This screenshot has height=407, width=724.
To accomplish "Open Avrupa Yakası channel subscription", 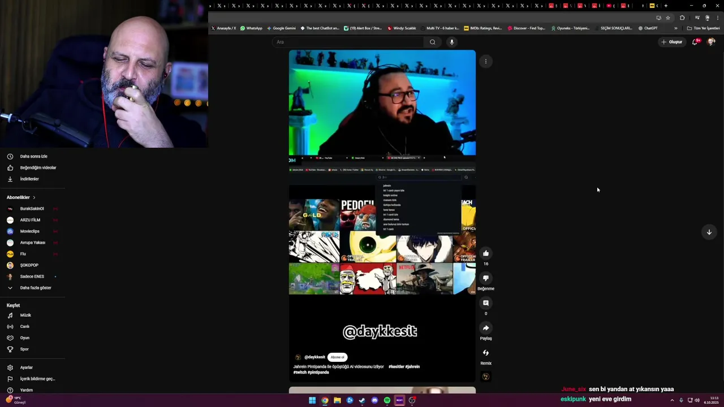I will pyautogui.click(x=33, y=243).
